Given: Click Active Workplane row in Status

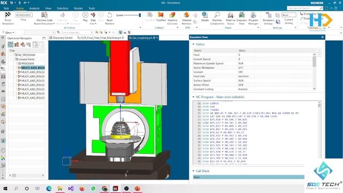Looking at the screenshot, I should coord(253,68).
